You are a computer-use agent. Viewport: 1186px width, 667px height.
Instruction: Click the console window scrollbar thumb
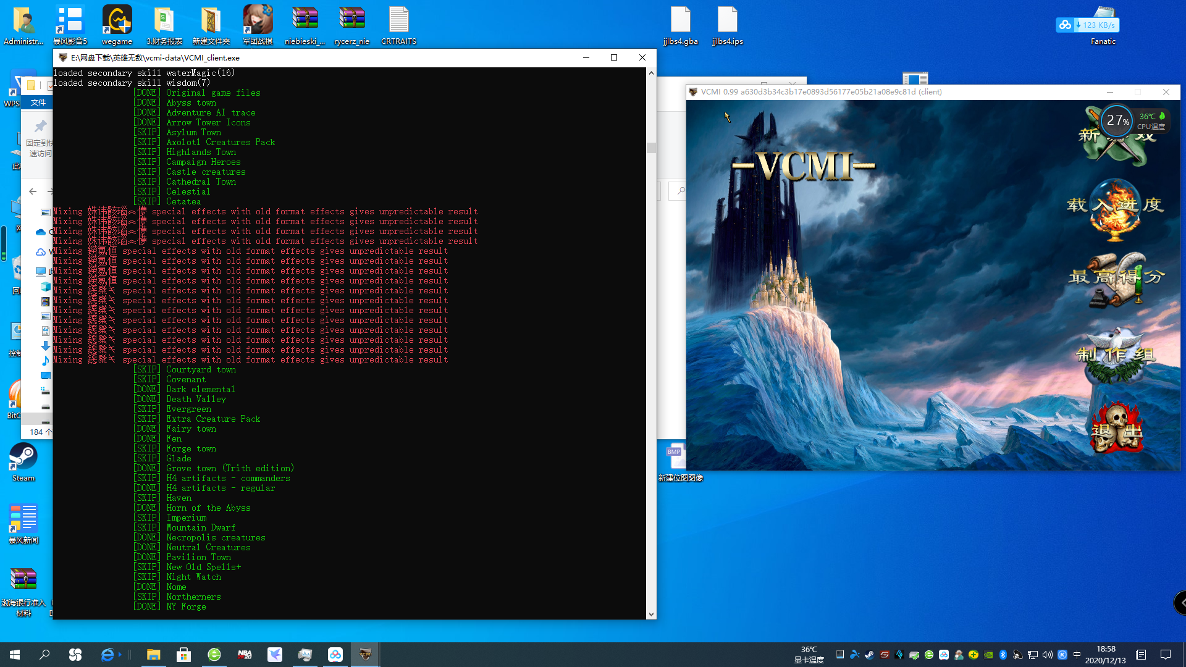[x=651, y=148]
